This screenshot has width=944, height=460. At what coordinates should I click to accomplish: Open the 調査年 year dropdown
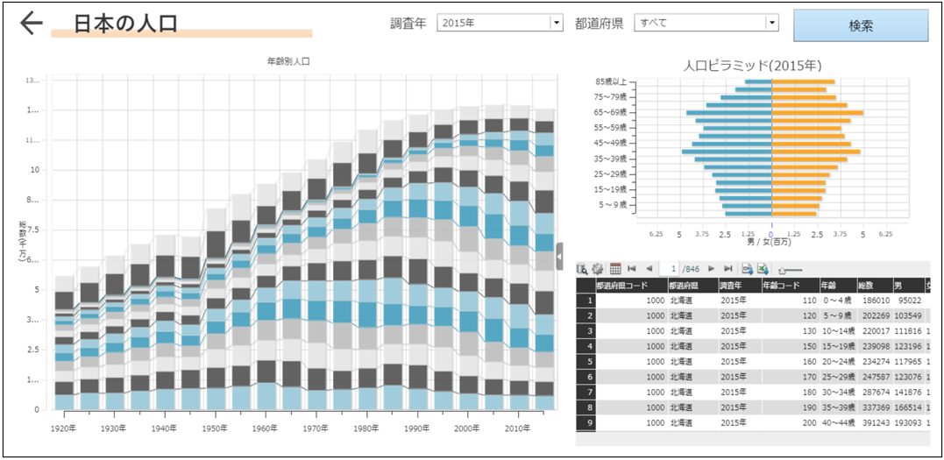pyautogui.click(x=556, y=24)
